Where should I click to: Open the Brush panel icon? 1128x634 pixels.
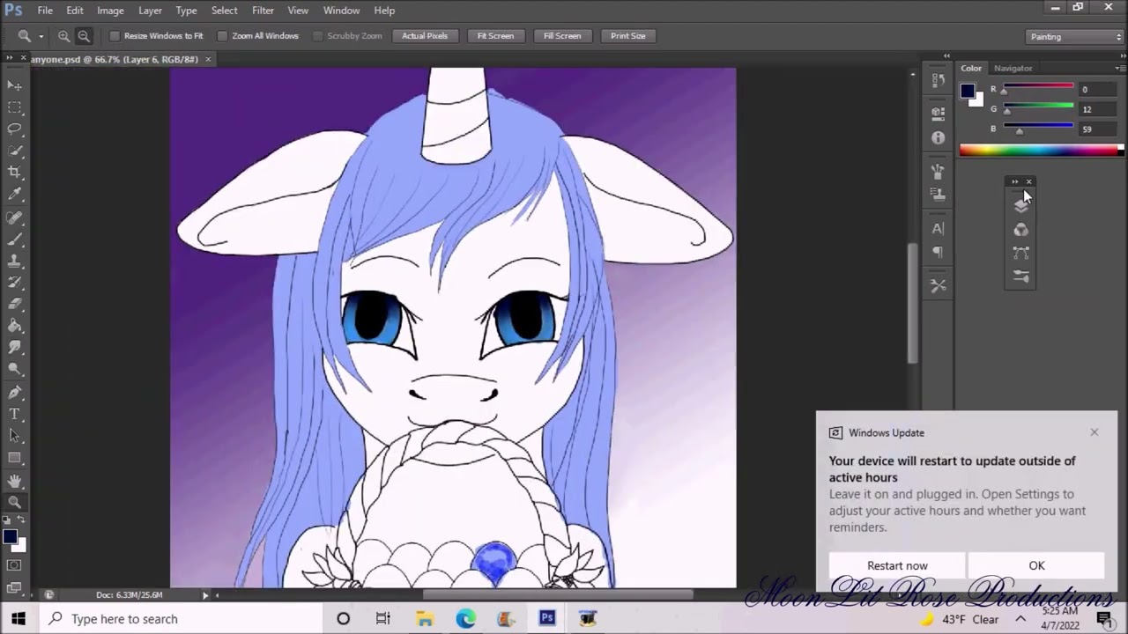pyautogui.click(x=1020, y=277)
